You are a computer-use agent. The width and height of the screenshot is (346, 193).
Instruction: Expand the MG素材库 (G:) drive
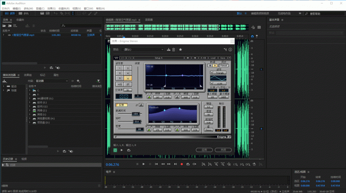pyautogui.click(x=30, y=98)
